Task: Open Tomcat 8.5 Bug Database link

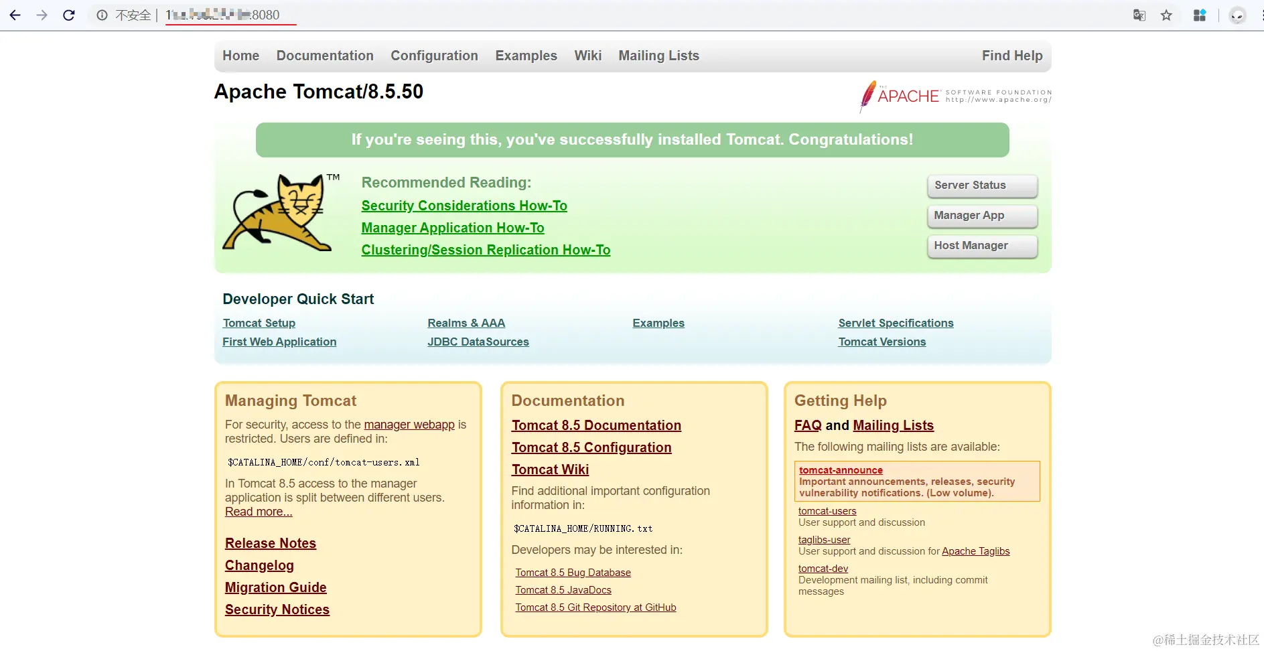Action: pyautogui.click(x=573, y=573)
